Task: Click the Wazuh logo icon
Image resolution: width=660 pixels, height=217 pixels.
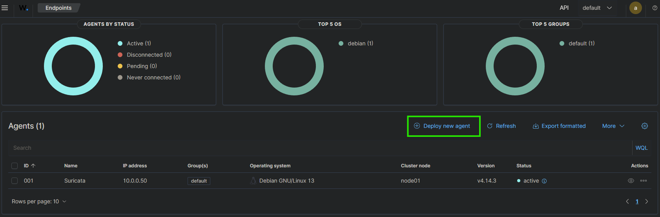Action: [x=24, y=8]
